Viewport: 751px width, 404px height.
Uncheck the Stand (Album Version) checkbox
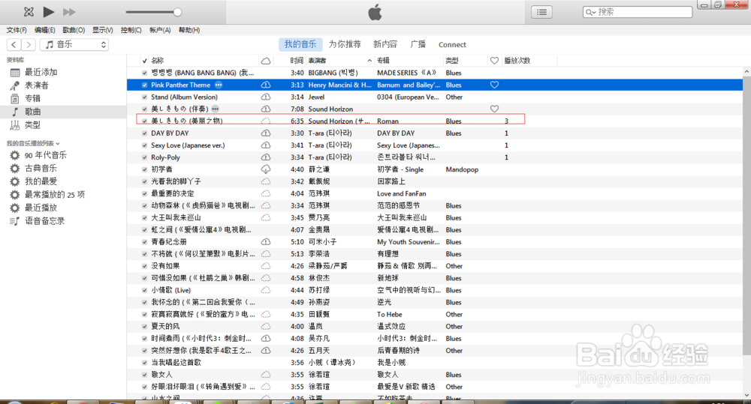[144, 97]
